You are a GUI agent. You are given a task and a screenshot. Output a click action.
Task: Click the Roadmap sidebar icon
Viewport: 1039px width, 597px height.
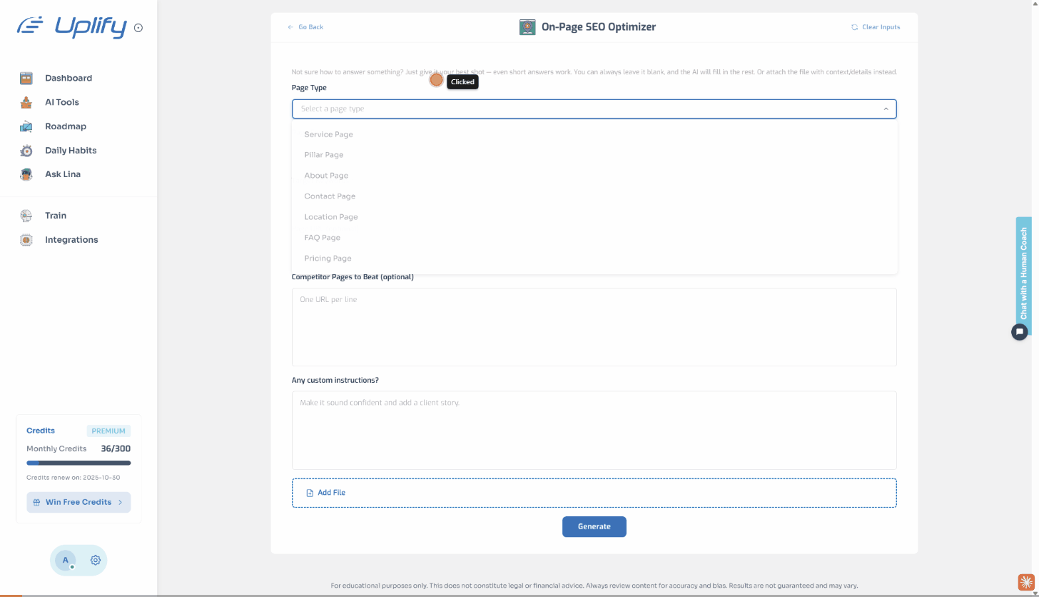pyautogui.click(x=26, y=126)
